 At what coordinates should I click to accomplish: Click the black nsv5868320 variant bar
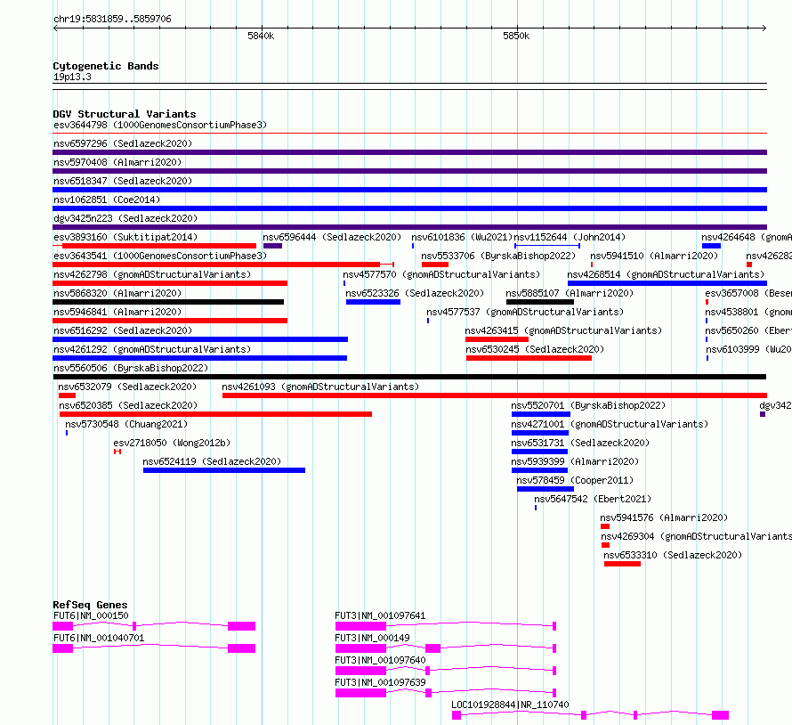[168, 302]
